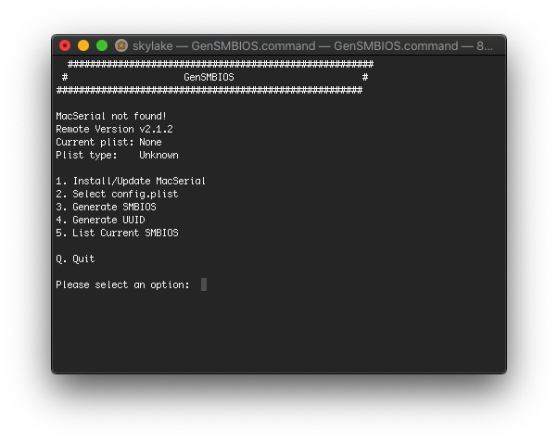Click the home folder icon in title bar
The height and width of the screenshot is (442, 558).
point(121,44)
